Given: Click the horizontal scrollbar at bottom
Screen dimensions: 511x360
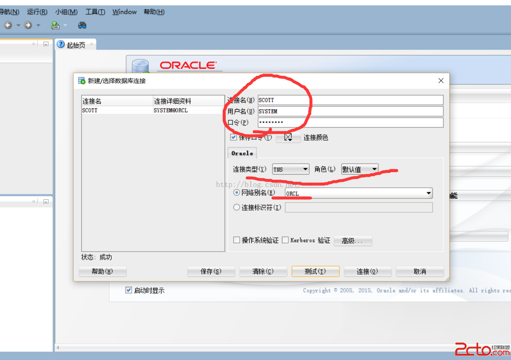Looking at the screenshot, I should (x=282, y=347).
